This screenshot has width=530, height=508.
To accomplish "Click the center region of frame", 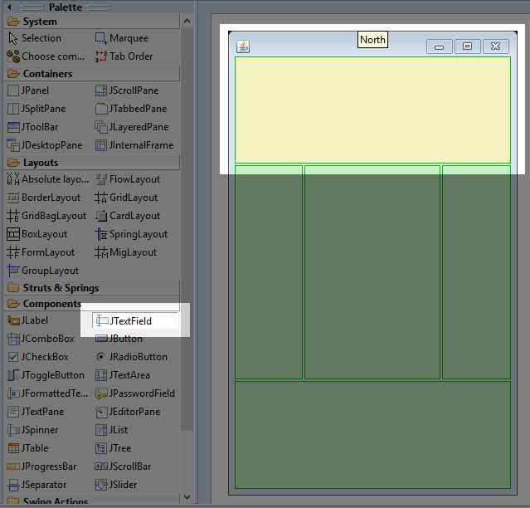I will [x=372, y=272].
